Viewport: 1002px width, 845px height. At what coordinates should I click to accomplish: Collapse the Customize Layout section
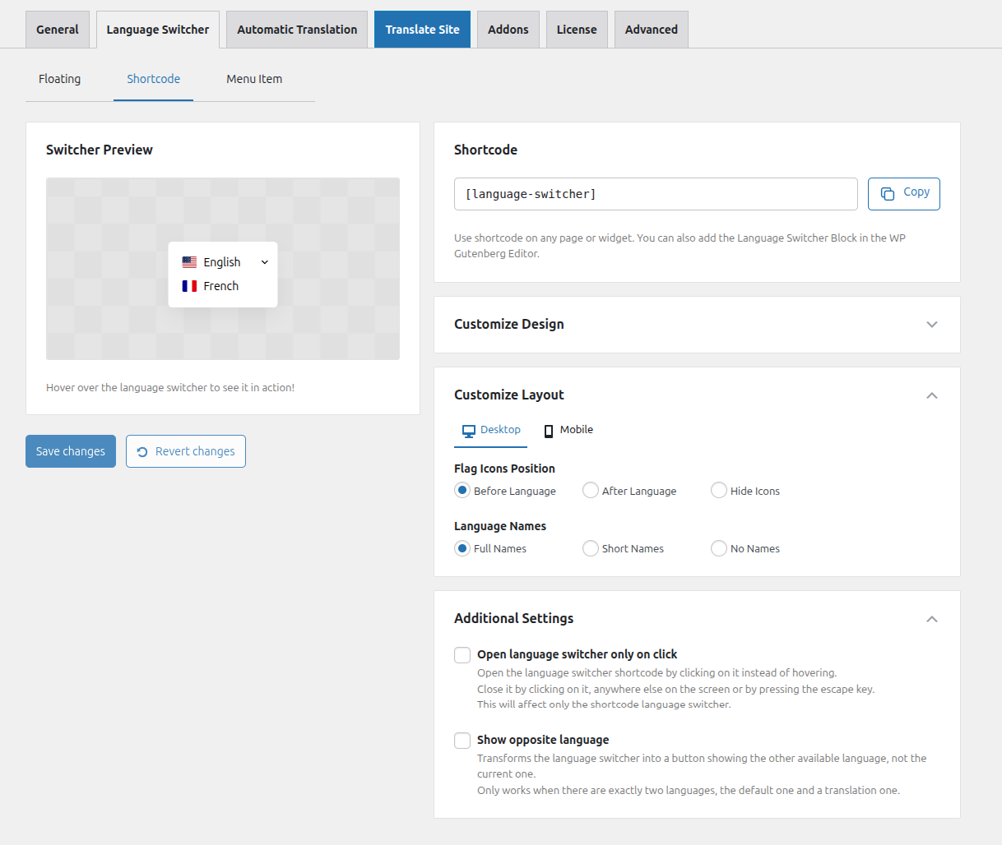point(931,395)
